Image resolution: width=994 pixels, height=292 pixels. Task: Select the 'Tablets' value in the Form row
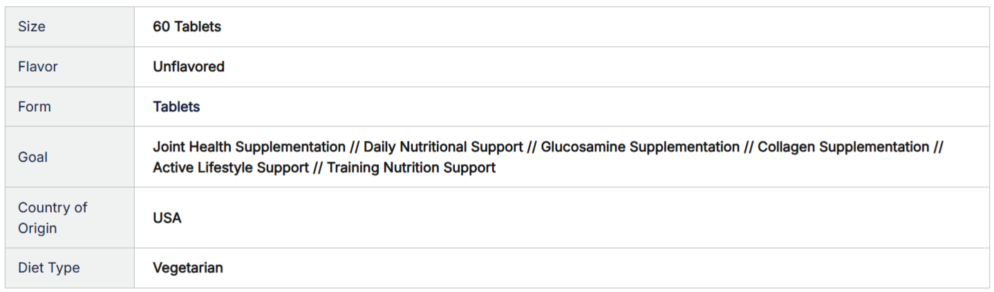click(x=176, y=107)
